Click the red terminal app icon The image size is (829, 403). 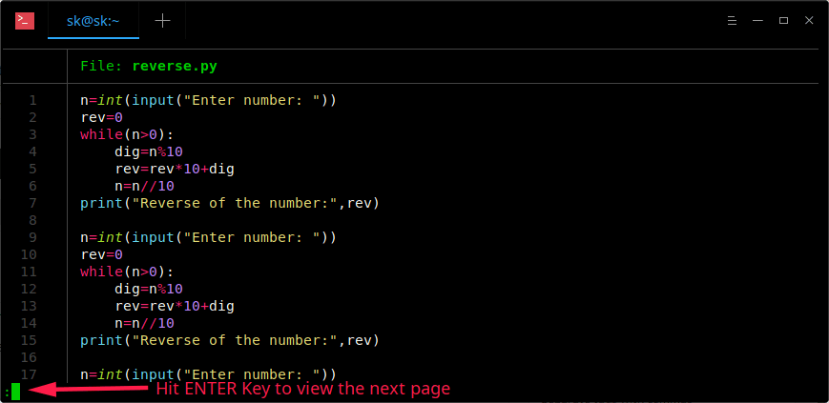(25, 20)
